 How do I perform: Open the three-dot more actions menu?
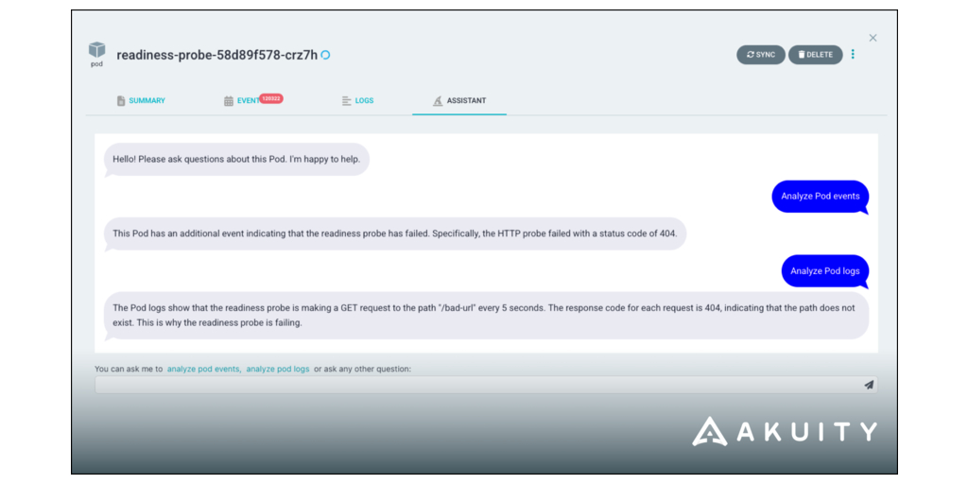pyautogui.click(x=853, y=55)
